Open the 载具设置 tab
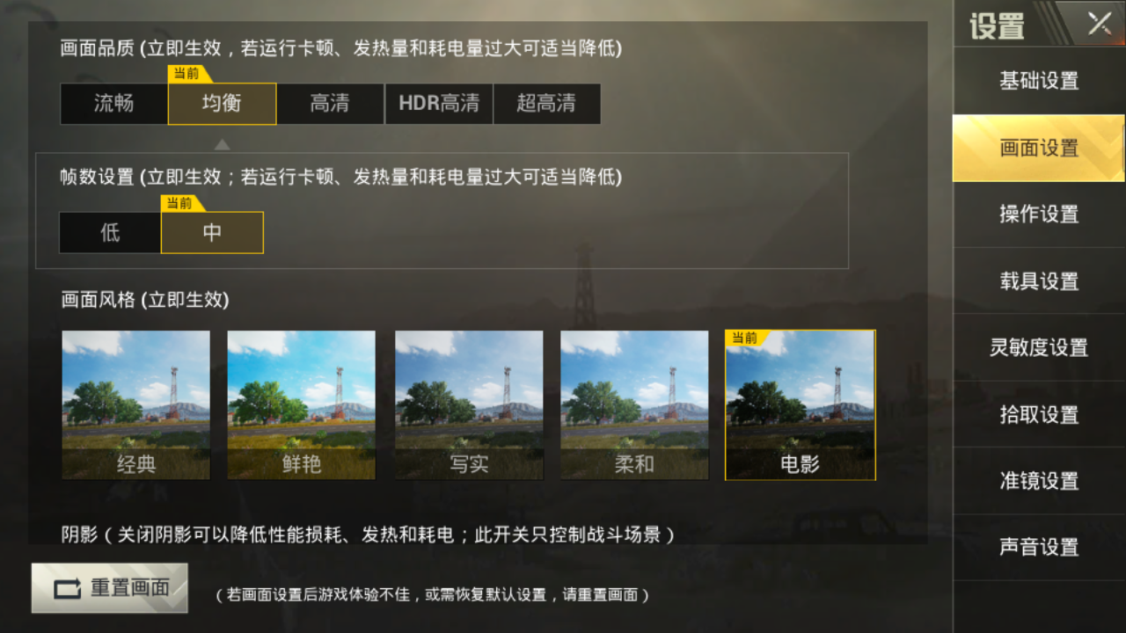1126x633 pixels. point(1039,281)
